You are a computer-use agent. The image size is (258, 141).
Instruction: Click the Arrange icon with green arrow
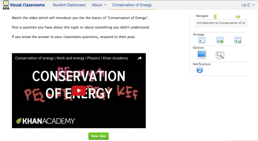pos(238,40)
